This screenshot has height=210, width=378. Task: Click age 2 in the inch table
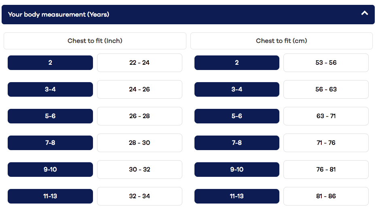coord(50,63)
